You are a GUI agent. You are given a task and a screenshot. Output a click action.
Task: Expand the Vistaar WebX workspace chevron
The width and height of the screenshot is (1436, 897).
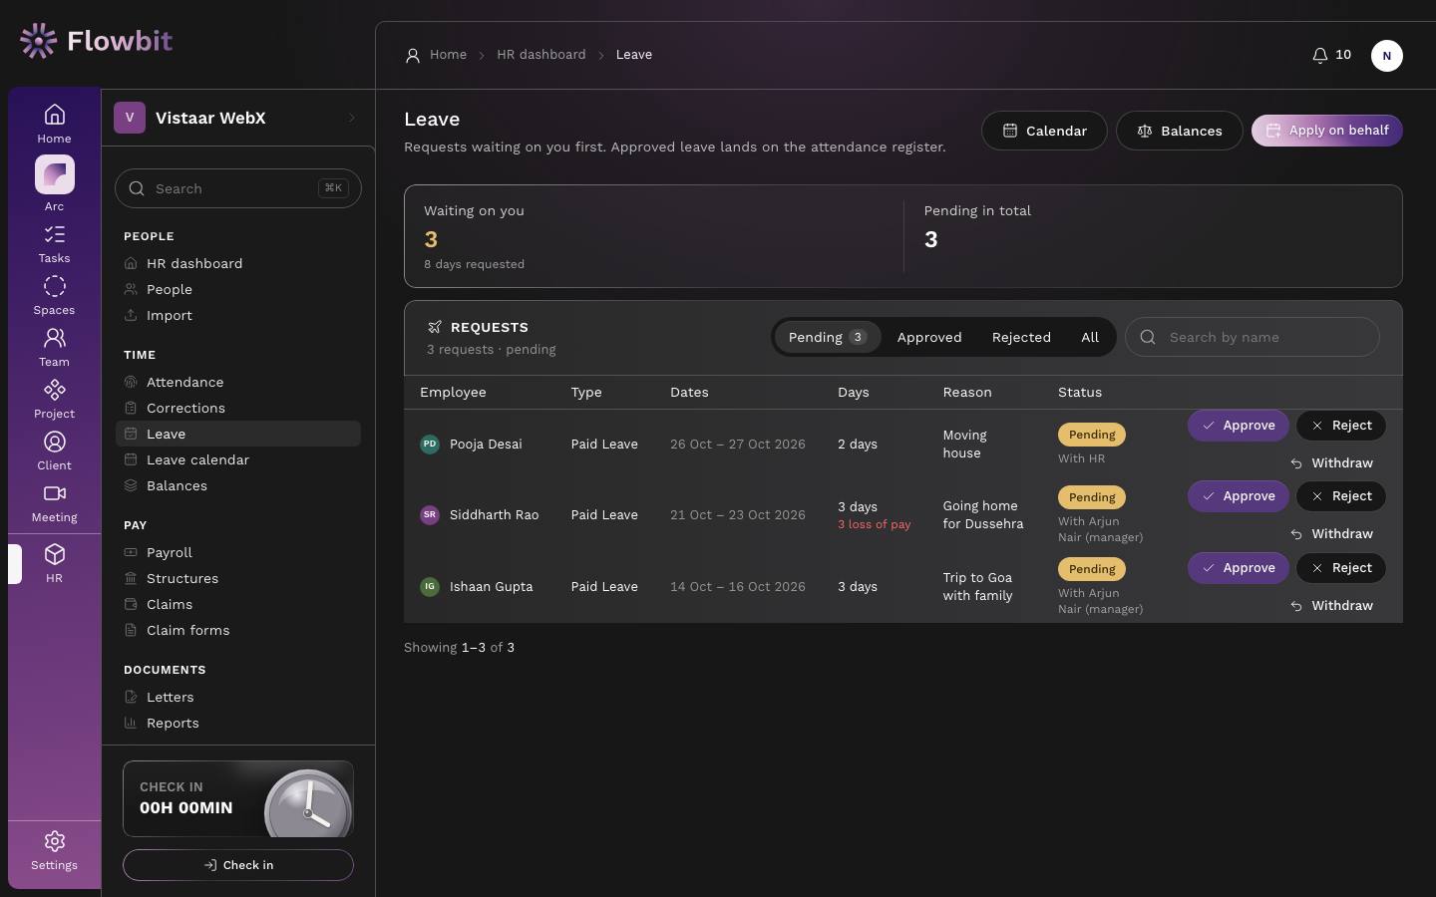tap(351, 118)
